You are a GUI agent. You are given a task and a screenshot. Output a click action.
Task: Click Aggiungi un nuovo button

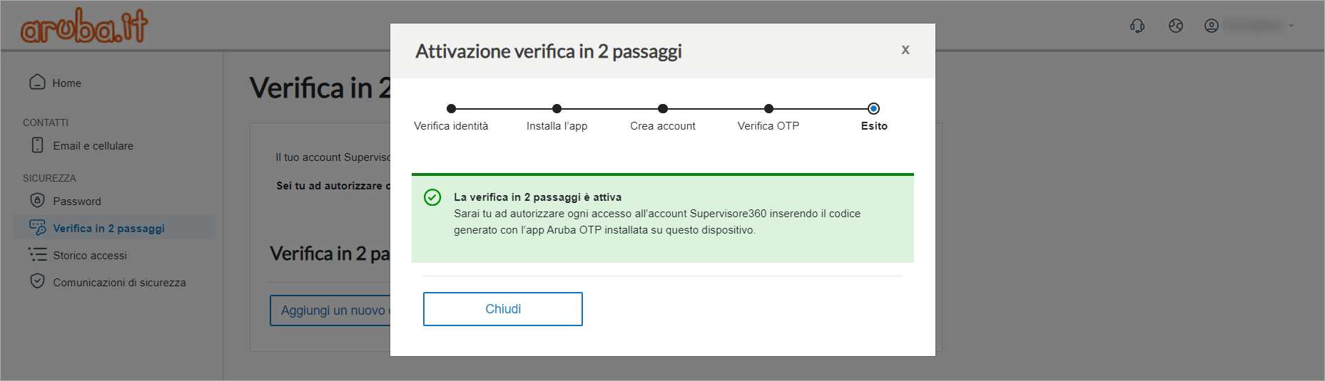point(330,310)
